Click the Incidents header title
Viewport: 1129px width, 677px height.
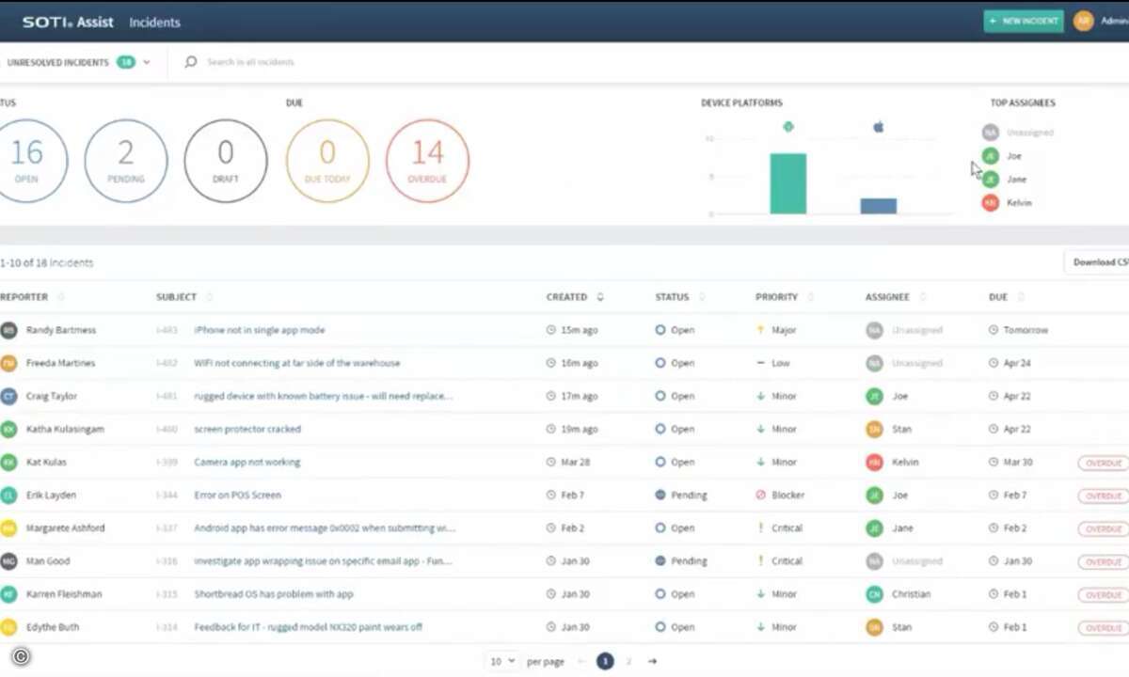pyautogui.click(x=154, y=22)
